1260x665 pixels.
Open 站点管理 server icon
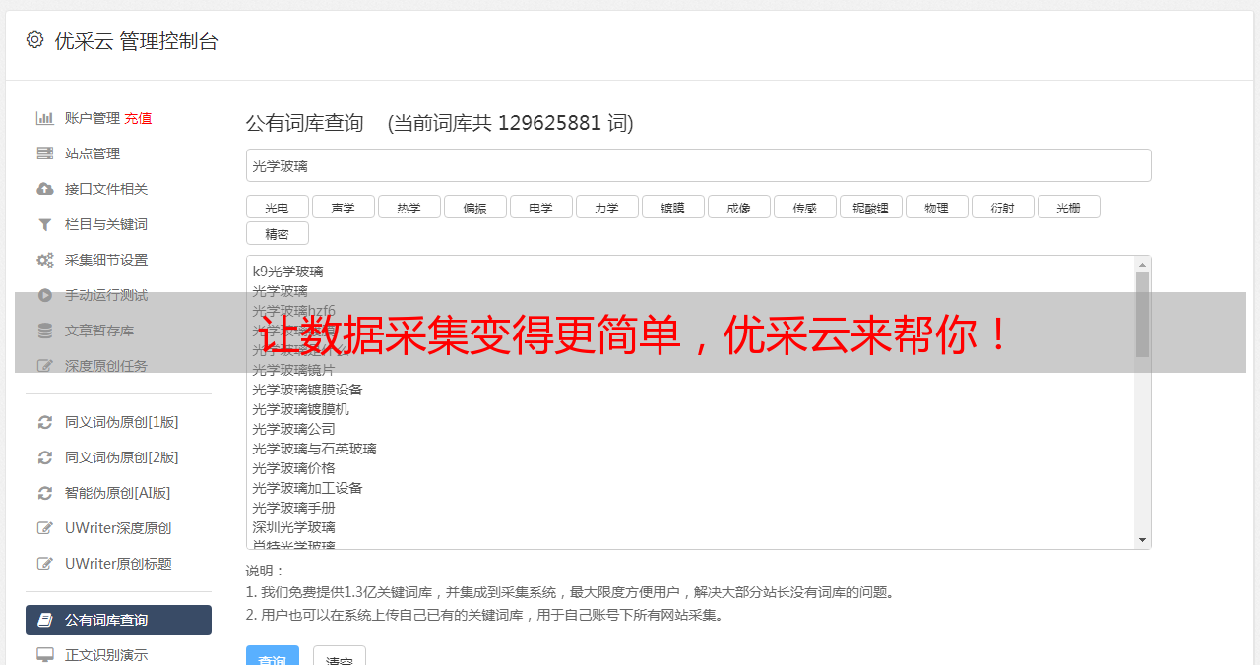[x=45, y=153]
